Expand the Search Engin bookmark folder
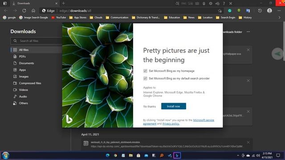285x160 pixels. point(226,18)
